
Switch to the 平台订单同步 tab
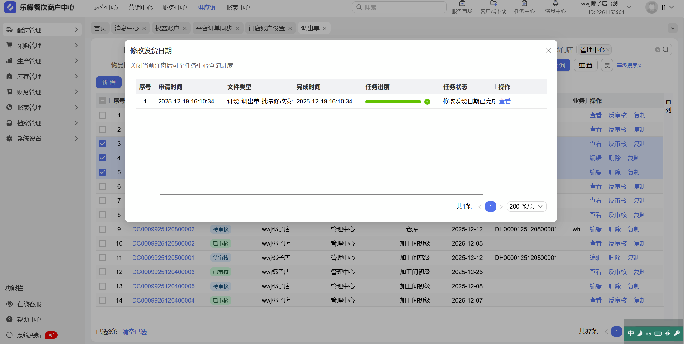214,28
